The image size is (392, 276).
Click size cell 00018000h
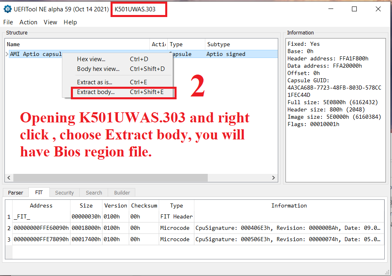86,228
